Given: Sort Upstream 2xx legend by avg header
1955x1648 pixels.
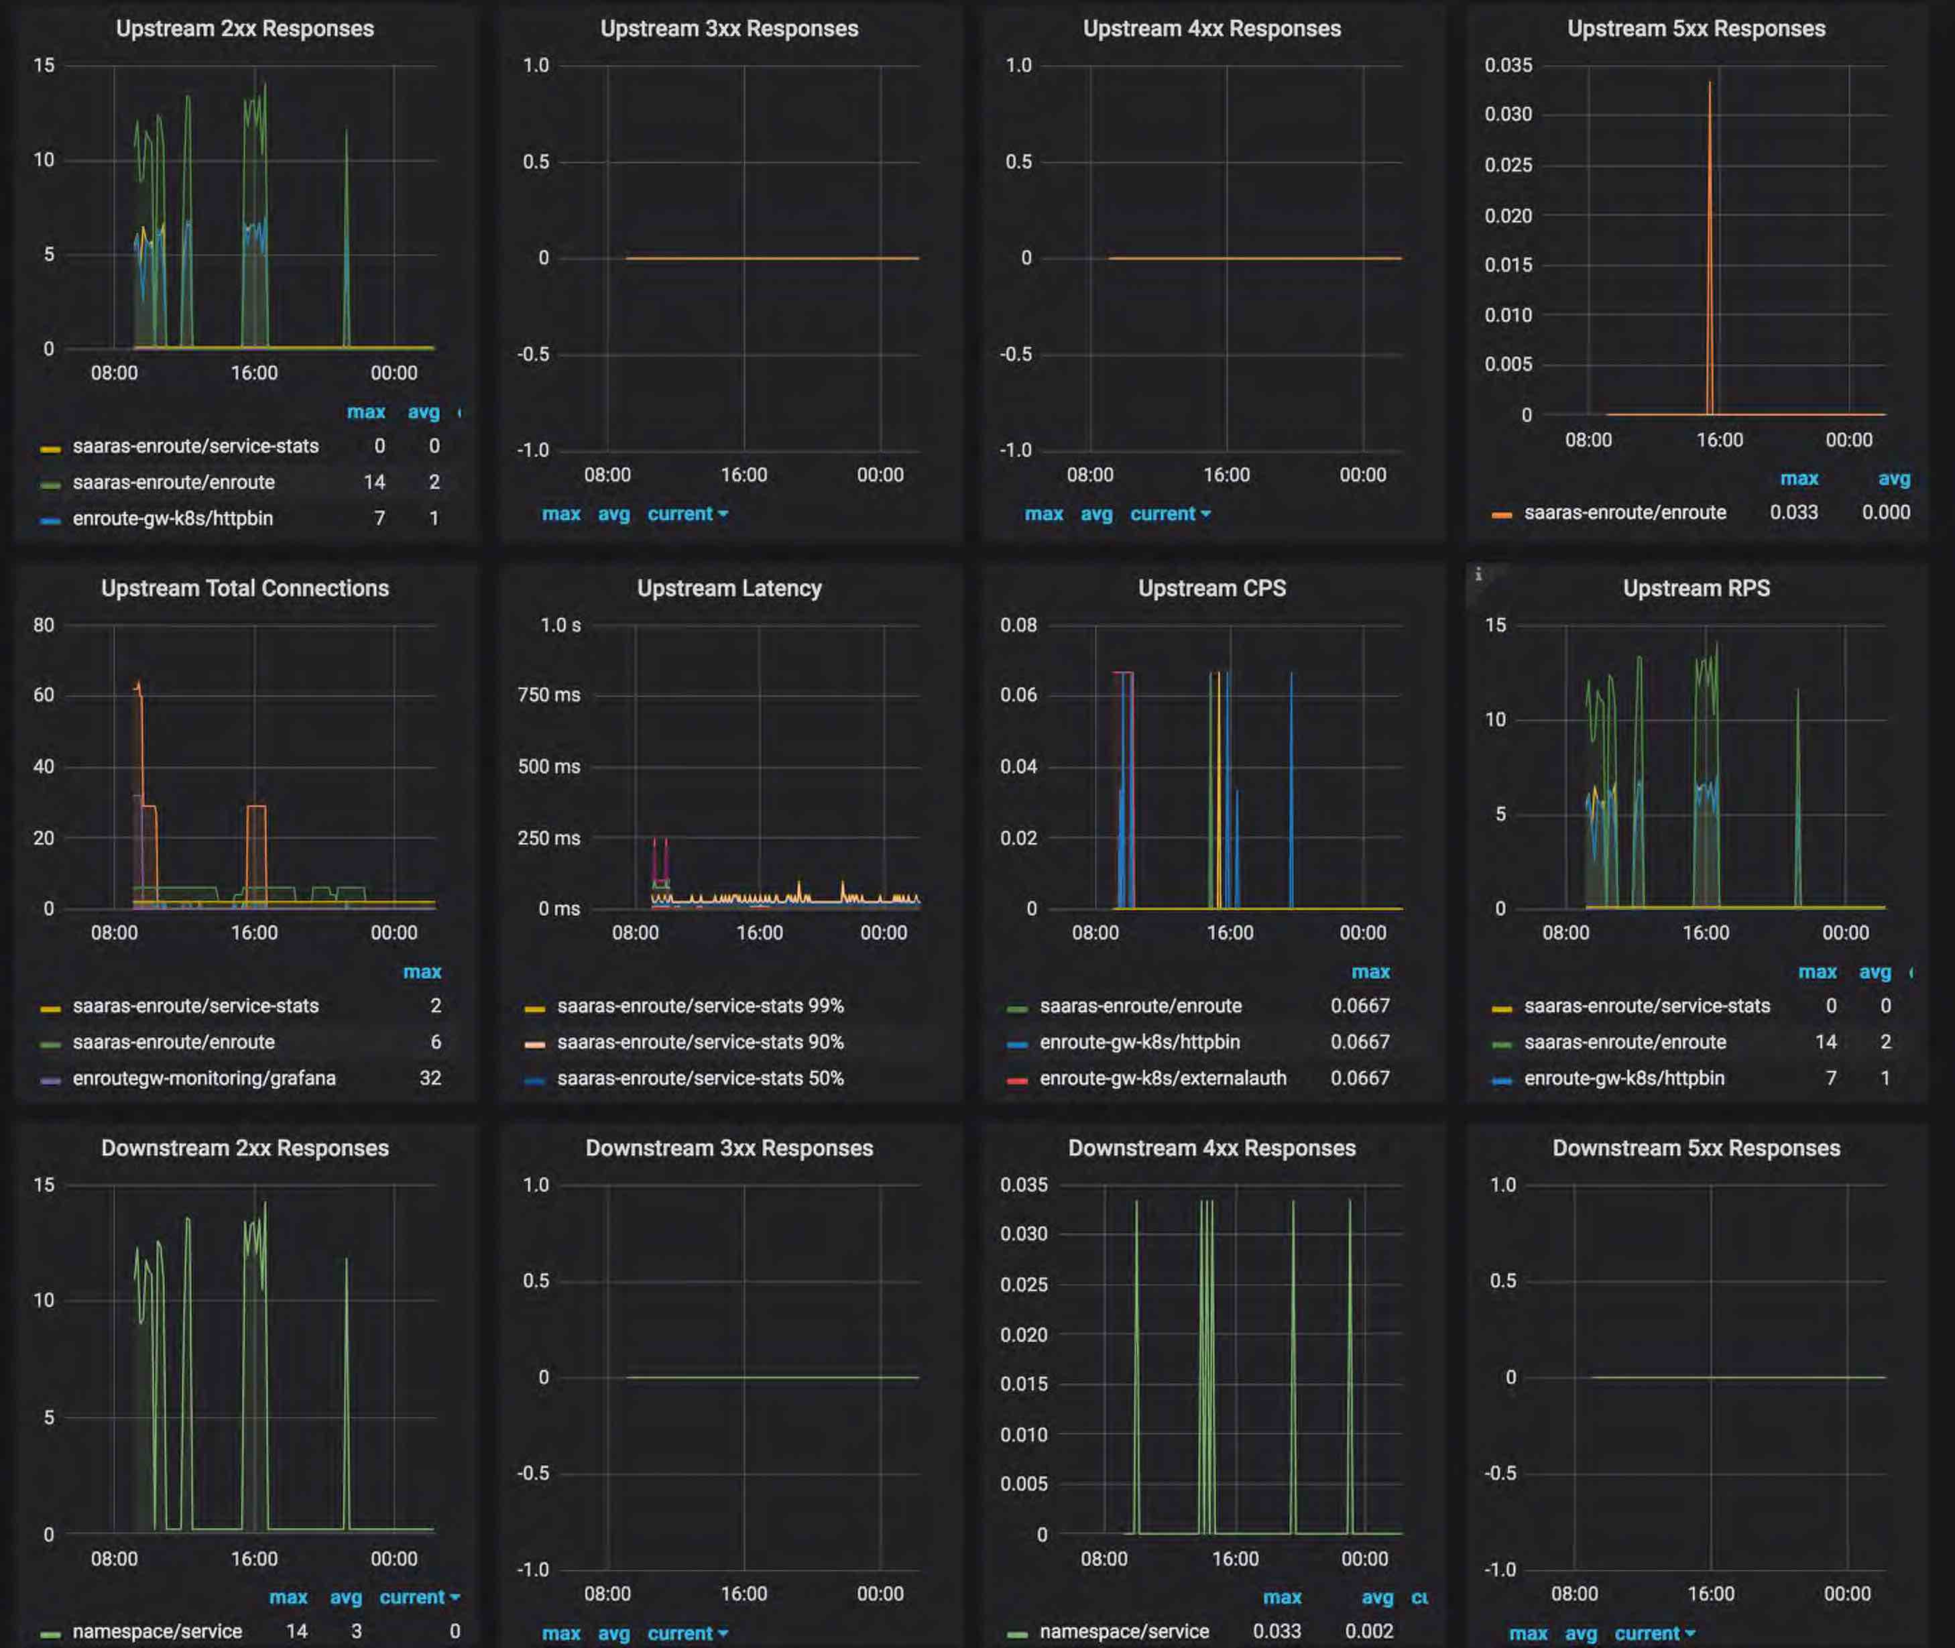Looking at the screenshot, I should point(423,412).
